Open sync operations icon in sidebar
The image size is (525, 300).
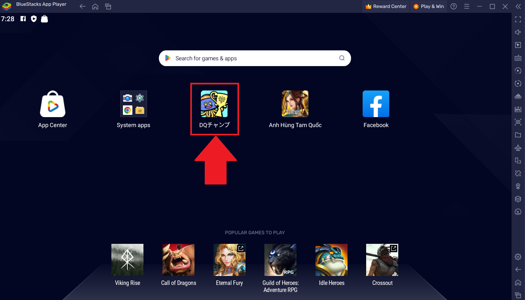(518, 83)
